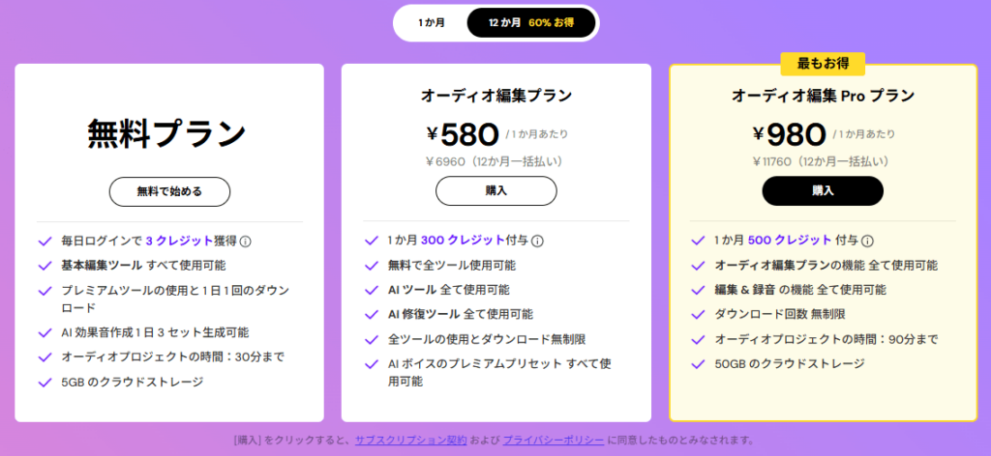Click info icon beside 3 クレジット獲得
This screenshot has width=991, height=456.
click(x=246, y=242)
